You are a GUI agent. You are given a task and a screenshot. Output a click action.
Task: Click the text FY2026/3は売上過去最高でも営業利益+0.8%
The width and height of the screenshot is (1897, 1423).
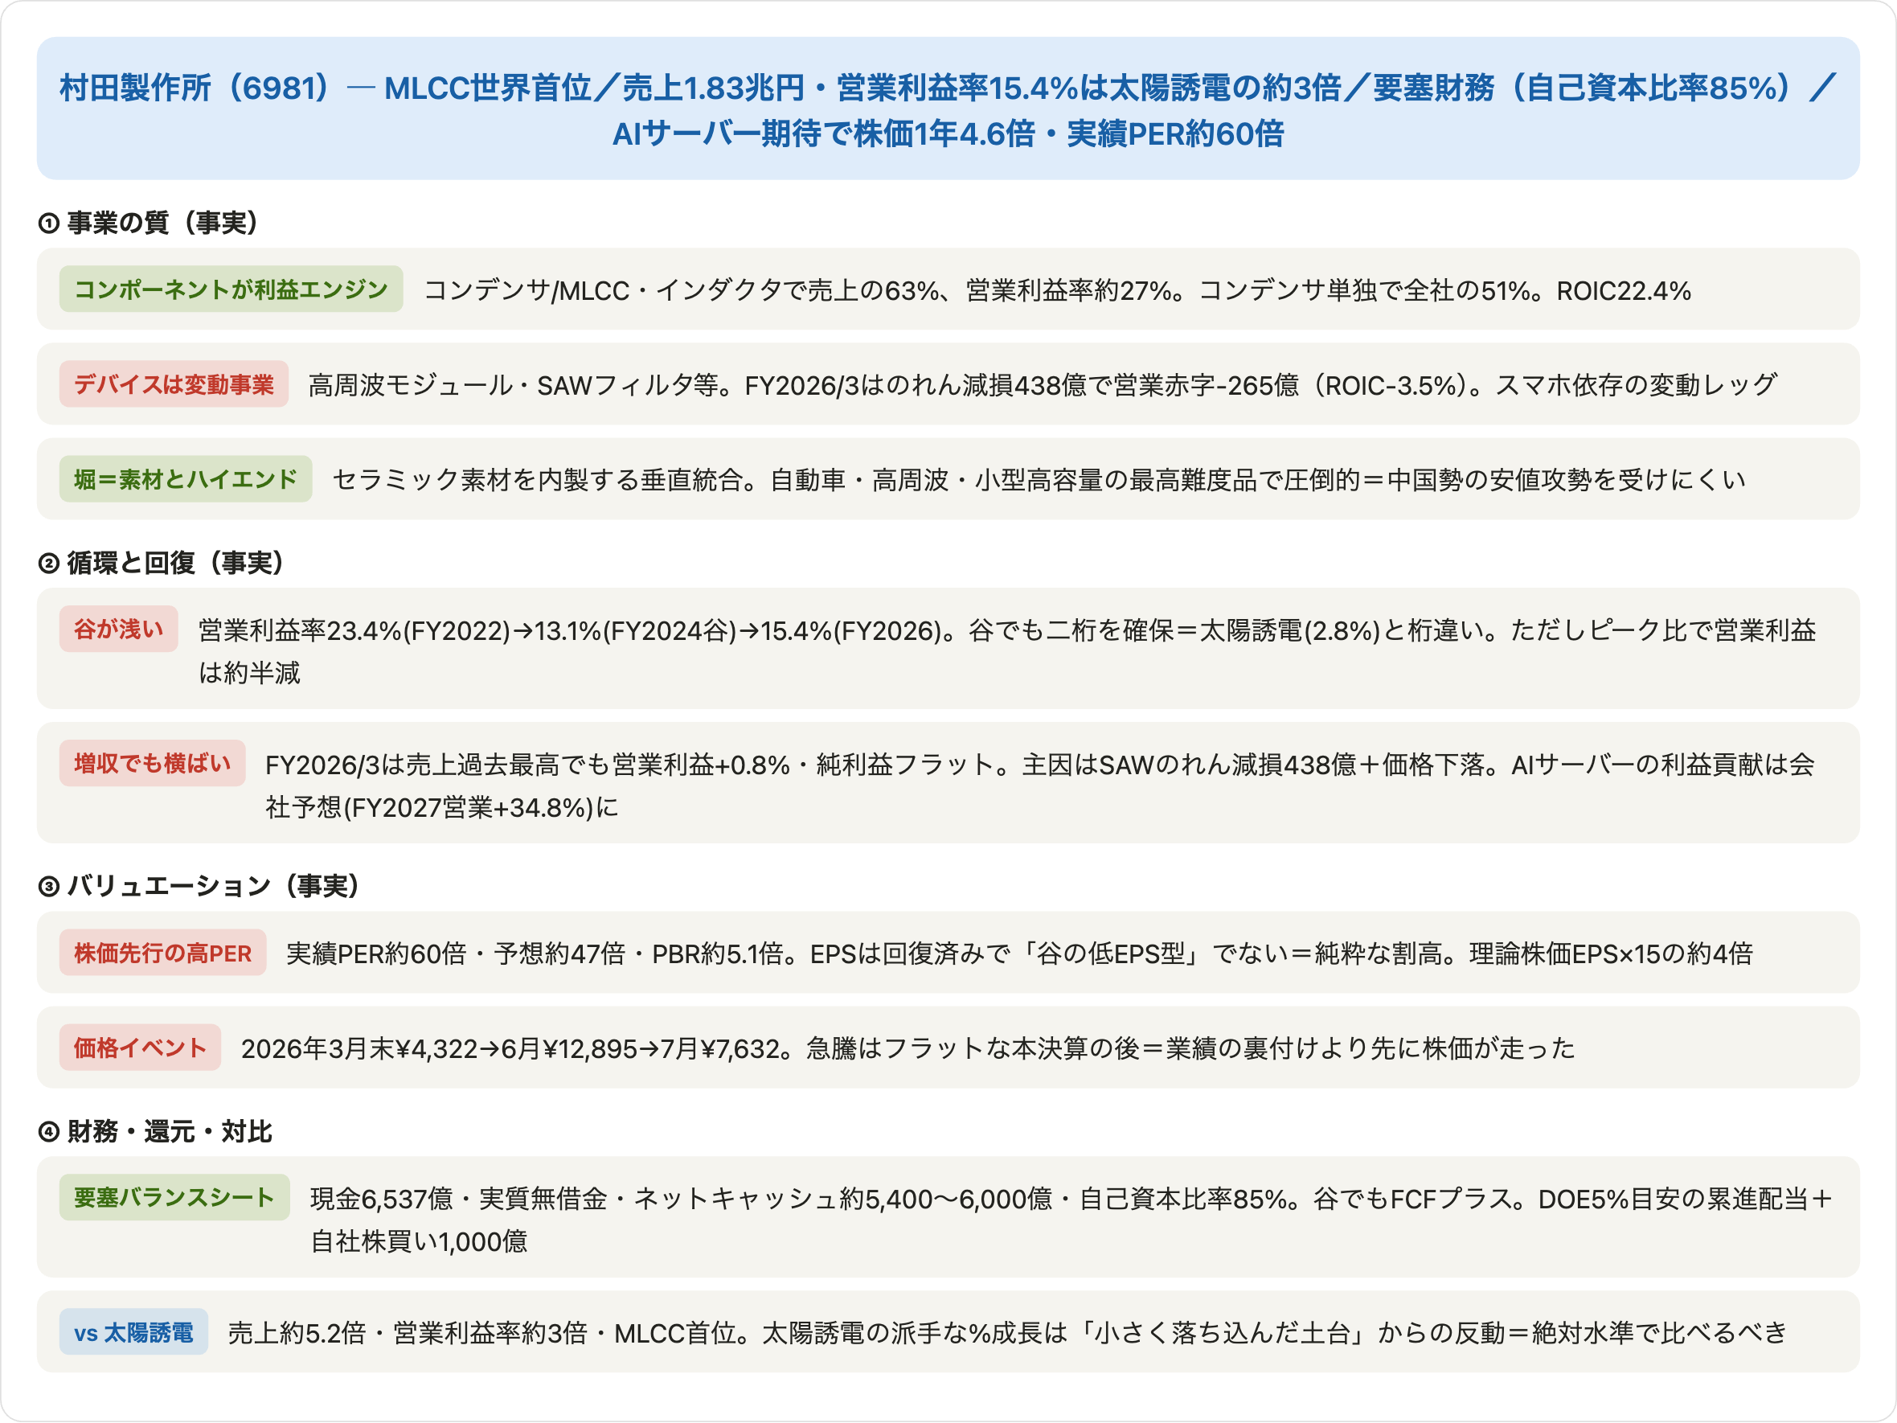(527, 765)
